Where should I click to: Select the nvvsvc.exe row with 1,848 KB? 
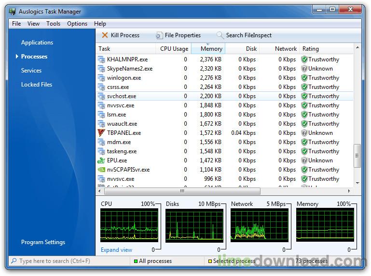pyautogui.click(x=225, y=105)
